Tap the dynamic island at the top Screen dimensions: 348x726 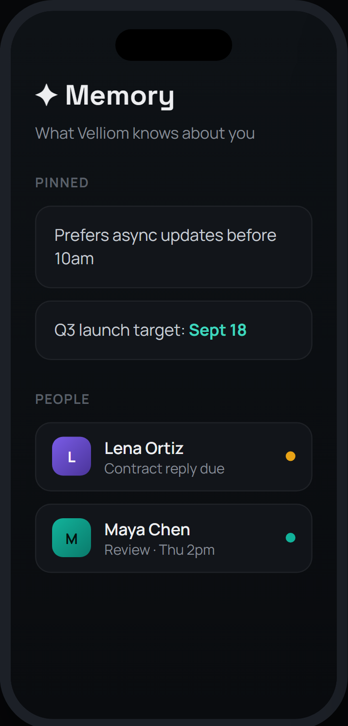click(174, 45)
